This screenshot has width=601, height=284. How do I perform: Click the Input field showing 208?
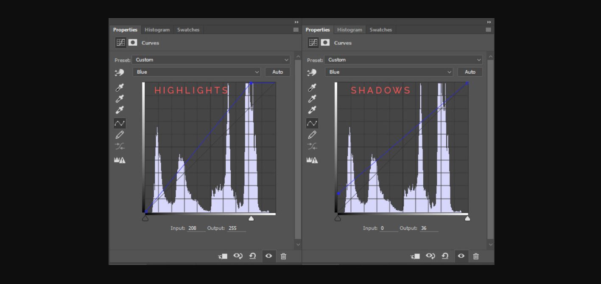click(196, 228)
